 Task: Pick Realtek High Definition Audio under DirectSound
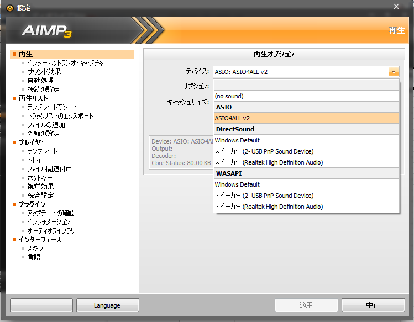(306, 162)
